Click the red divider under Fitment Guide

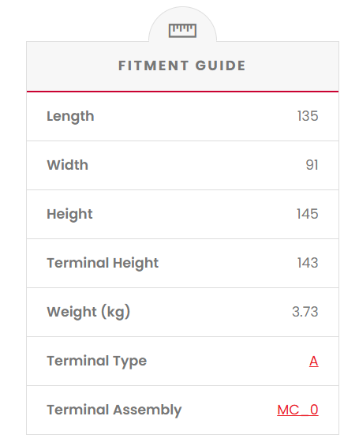(x=182, y=92)
